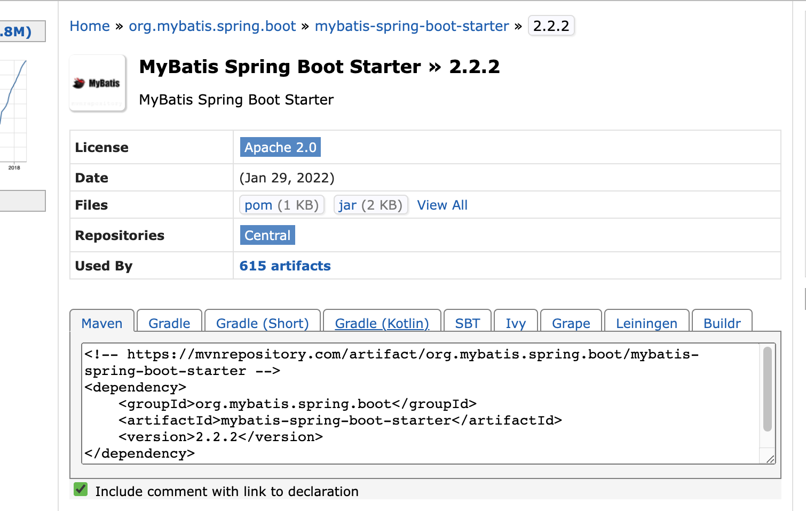
Task: Select the Ivy tab
Action: click(x=516, y=323)
